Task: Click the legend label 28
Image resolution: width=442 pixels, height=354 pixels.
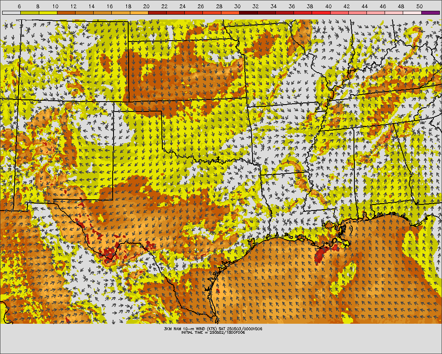Action: click(219, 6)
